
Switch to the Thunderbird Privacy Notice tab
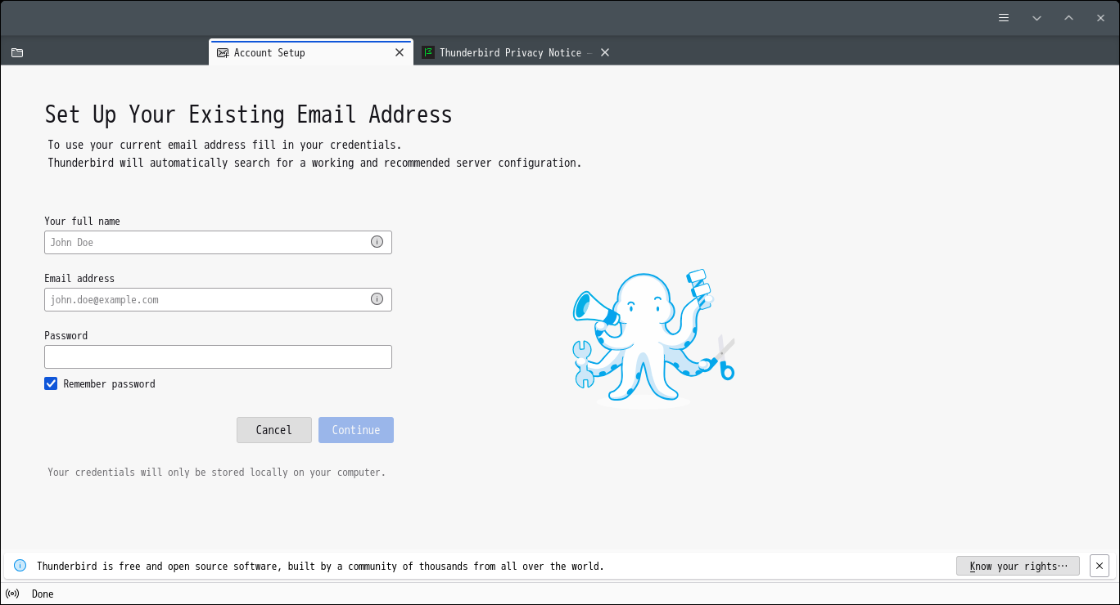click(516, 52)
